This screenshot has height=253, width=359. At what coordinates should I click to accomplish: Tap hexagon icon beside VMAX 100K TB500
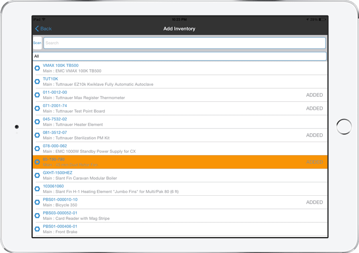(x=37, y=68)
